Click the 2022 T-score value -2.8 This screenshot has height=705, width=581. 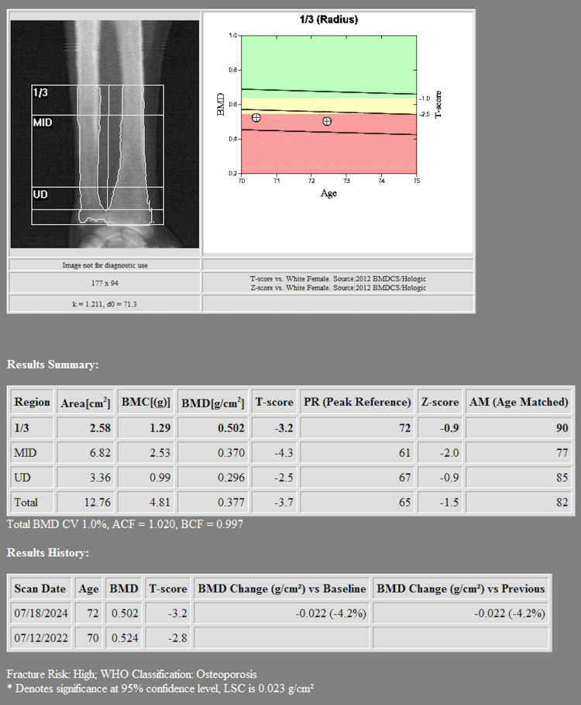pos(177,638)
